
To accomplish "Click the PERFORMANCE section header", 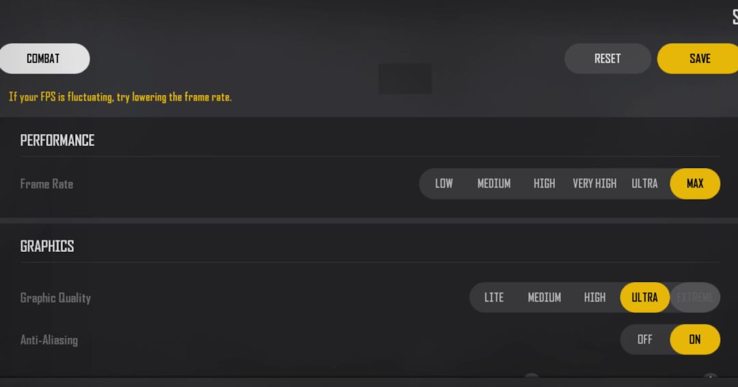I will pos(57,141).
